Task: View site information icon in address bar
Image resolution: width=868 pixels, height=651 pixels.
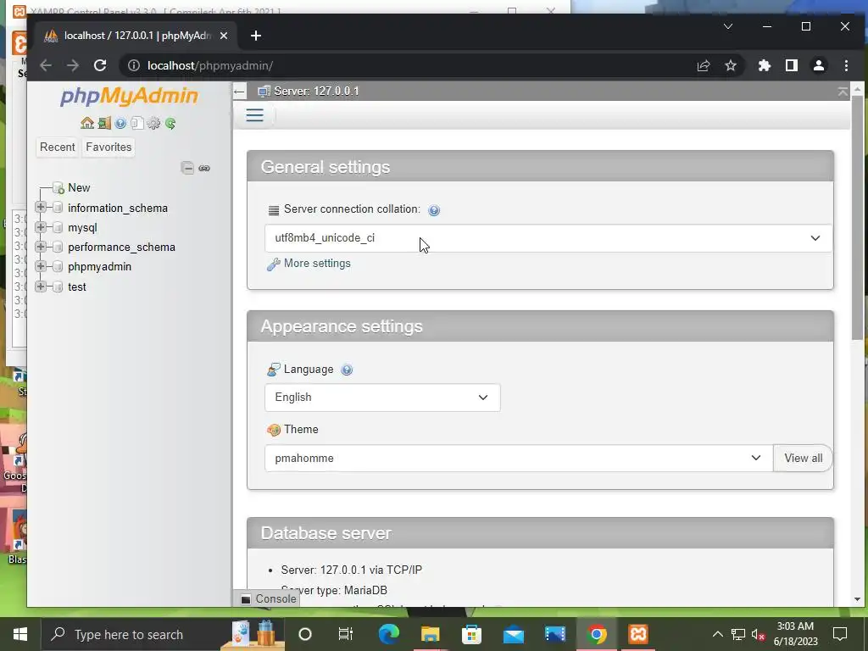Action: 134,65
